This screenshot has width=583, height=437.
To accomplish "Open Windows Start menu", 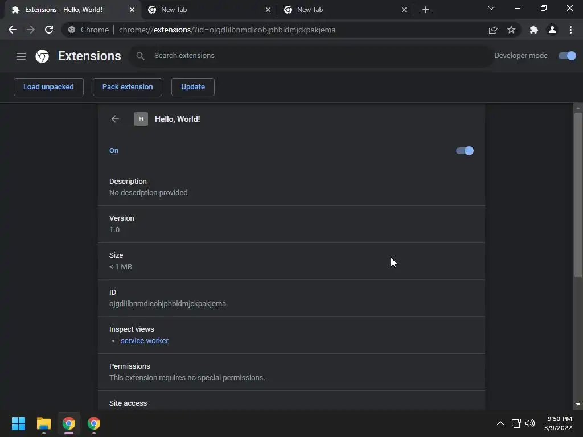I will click(18, 423).
